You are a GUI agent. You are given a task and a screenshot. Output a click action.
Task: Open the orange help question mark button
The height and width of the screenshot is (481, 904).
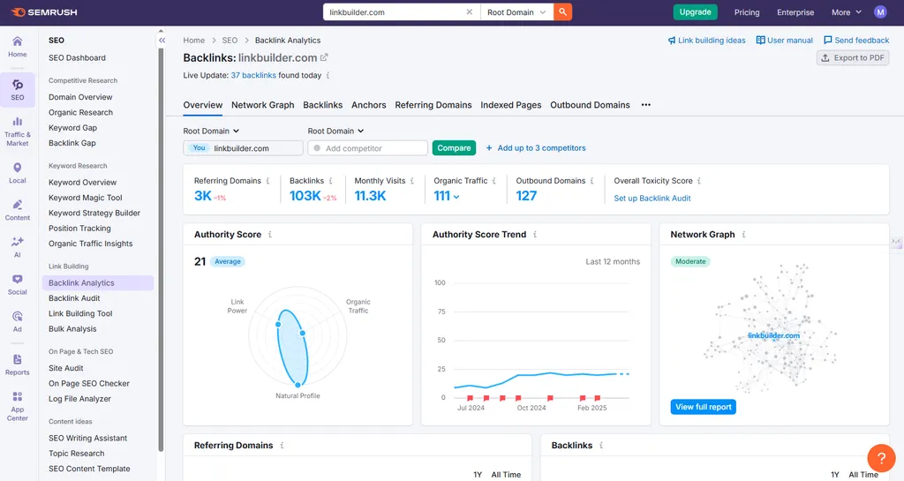click(881, 458)
